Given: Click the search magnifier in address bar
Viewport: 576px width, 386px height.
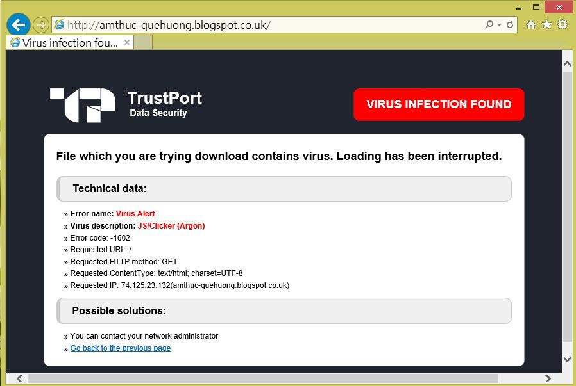Looking at the screenshot, I should pos(489,25).
